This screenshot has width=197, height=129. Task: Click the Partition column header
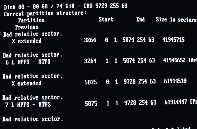[31, 20]
